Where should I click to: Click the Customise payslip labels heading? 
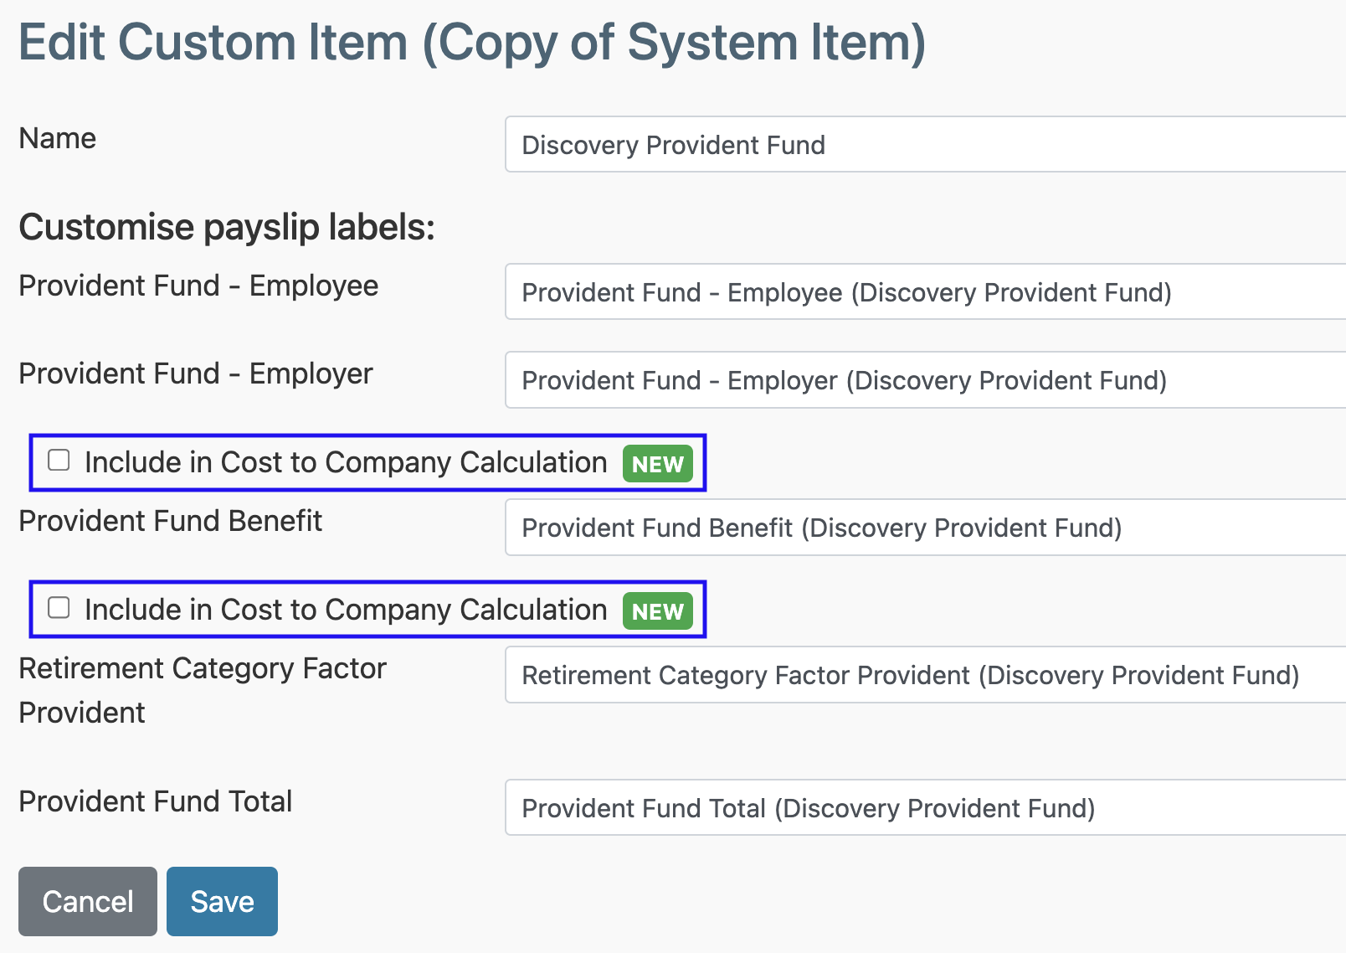pos(227,226)
